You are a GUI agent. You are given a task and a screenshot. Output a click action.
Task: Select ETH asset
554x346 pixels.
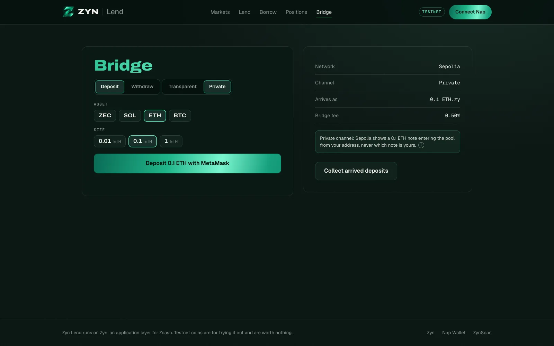point(155,116)
